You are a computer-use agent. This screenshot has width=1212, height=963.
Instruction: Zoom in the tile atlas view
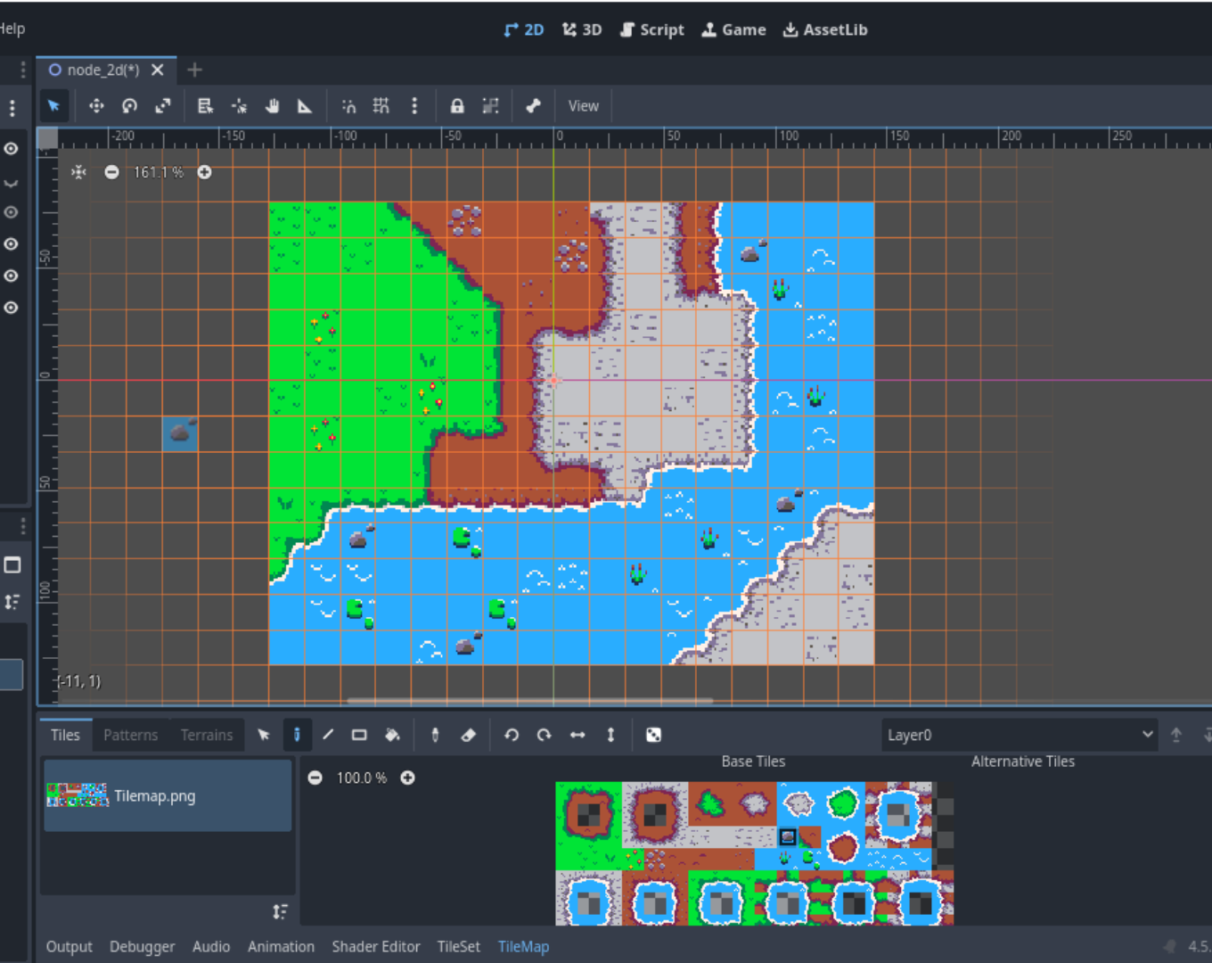tap(407, 778)
